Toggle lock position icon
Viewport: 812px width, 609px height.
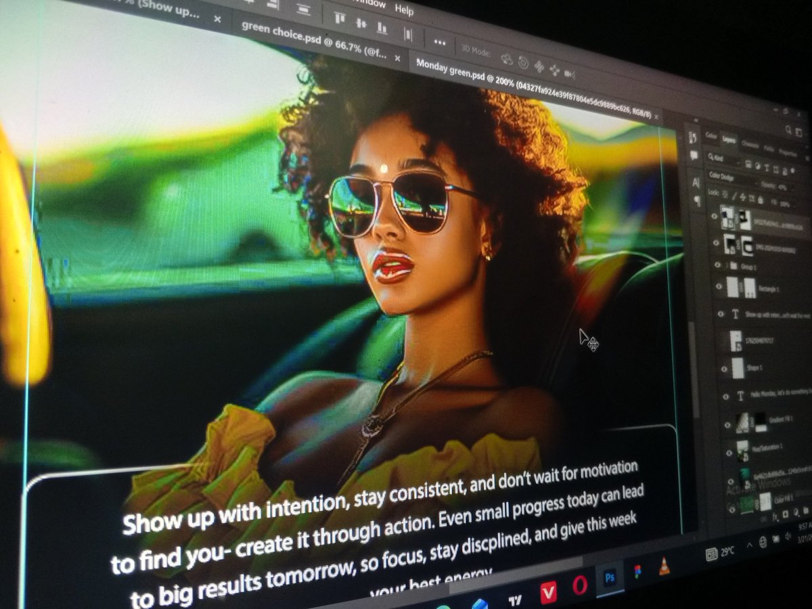[742, 197]
